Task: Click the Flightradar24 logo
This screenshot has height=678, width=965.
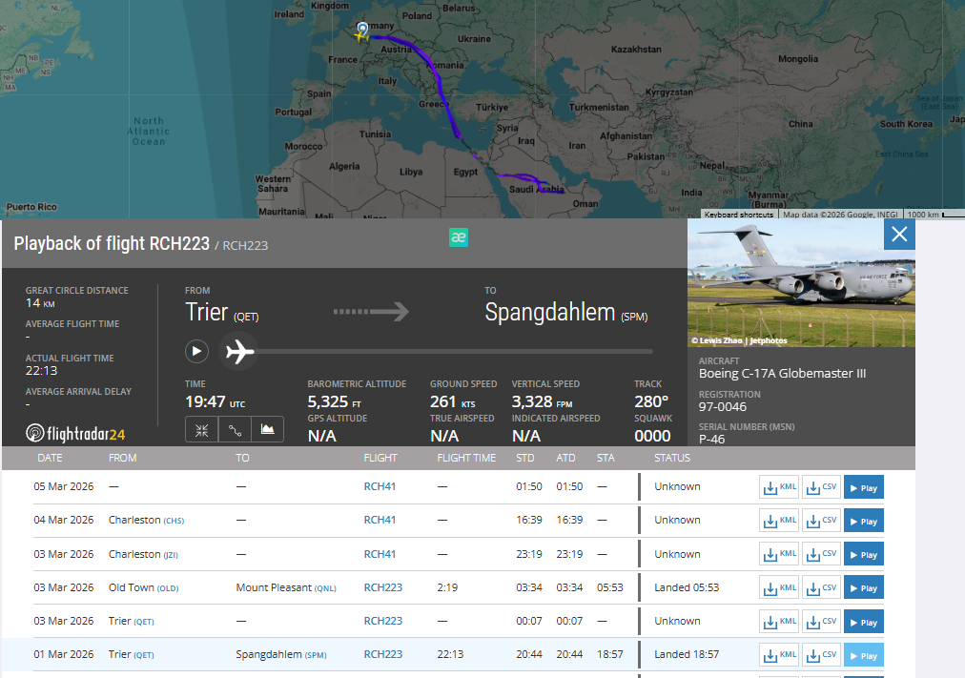Action: point(75,434)
